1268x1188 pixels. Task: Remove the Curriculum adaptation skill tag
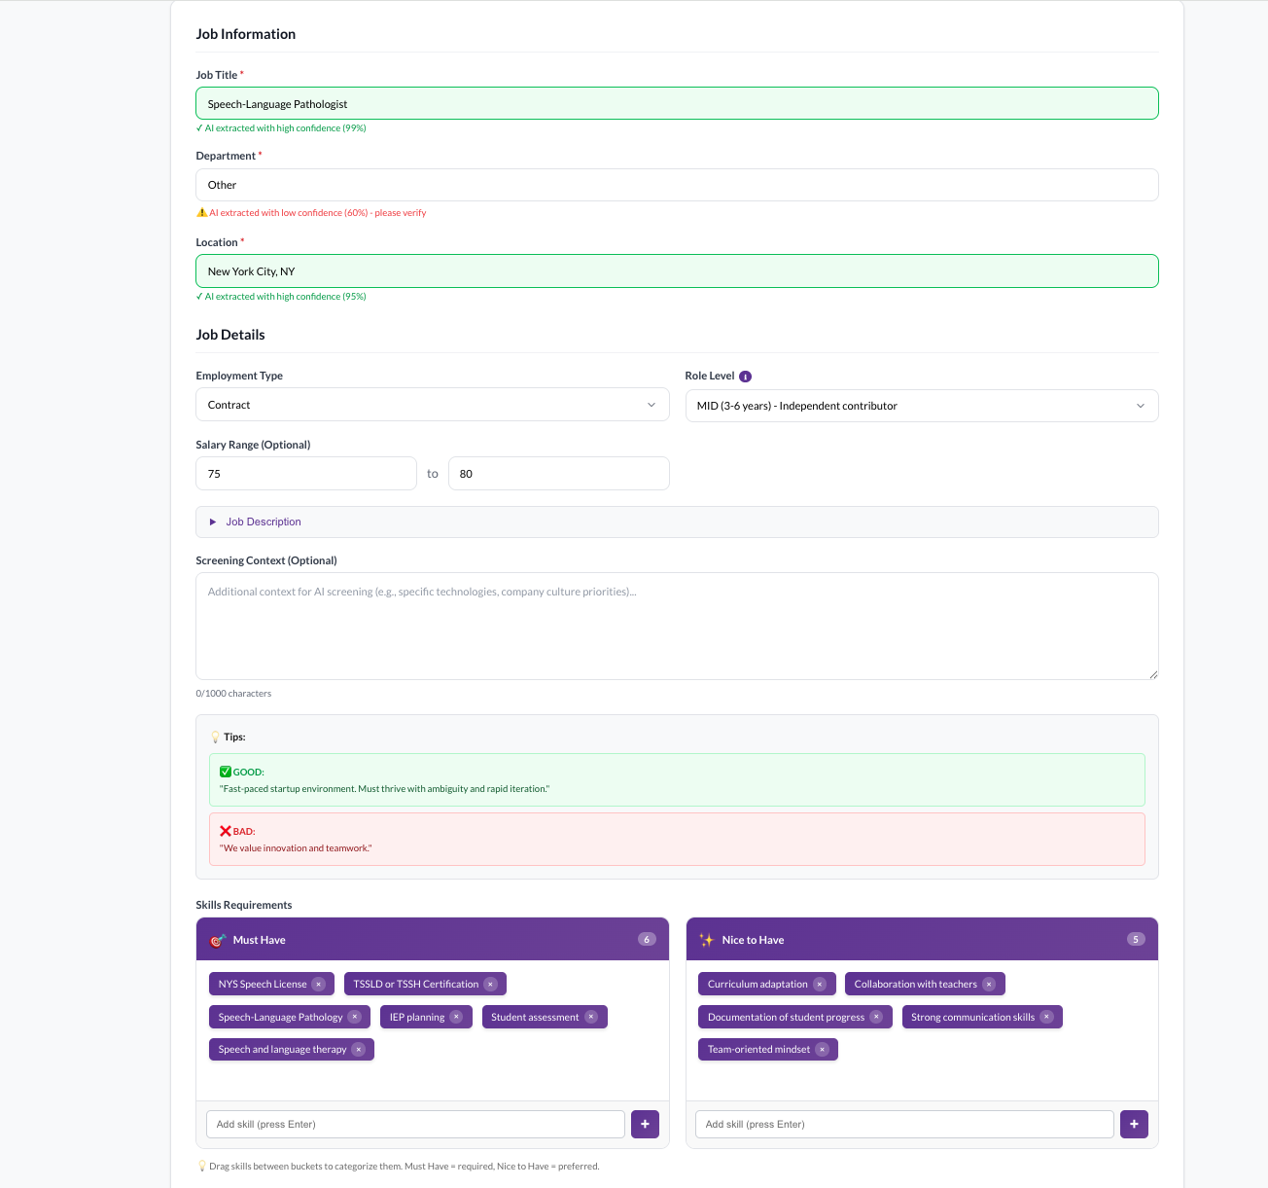(820, 985)
